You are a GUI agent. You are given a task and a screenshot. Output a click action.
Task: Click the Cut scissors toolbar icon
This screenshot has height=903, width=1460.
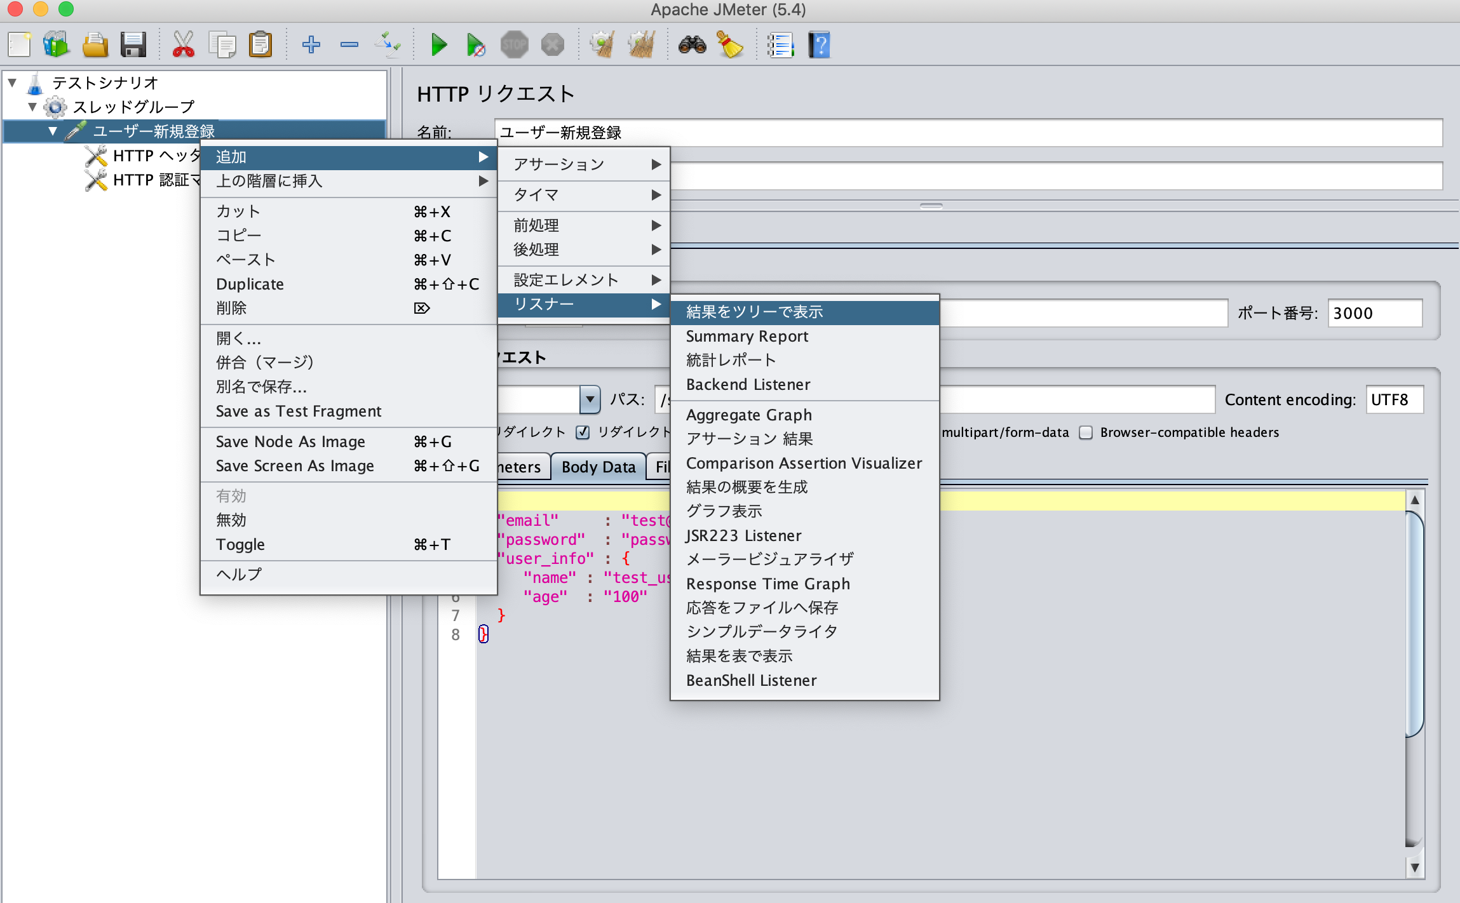pos(184,45)
